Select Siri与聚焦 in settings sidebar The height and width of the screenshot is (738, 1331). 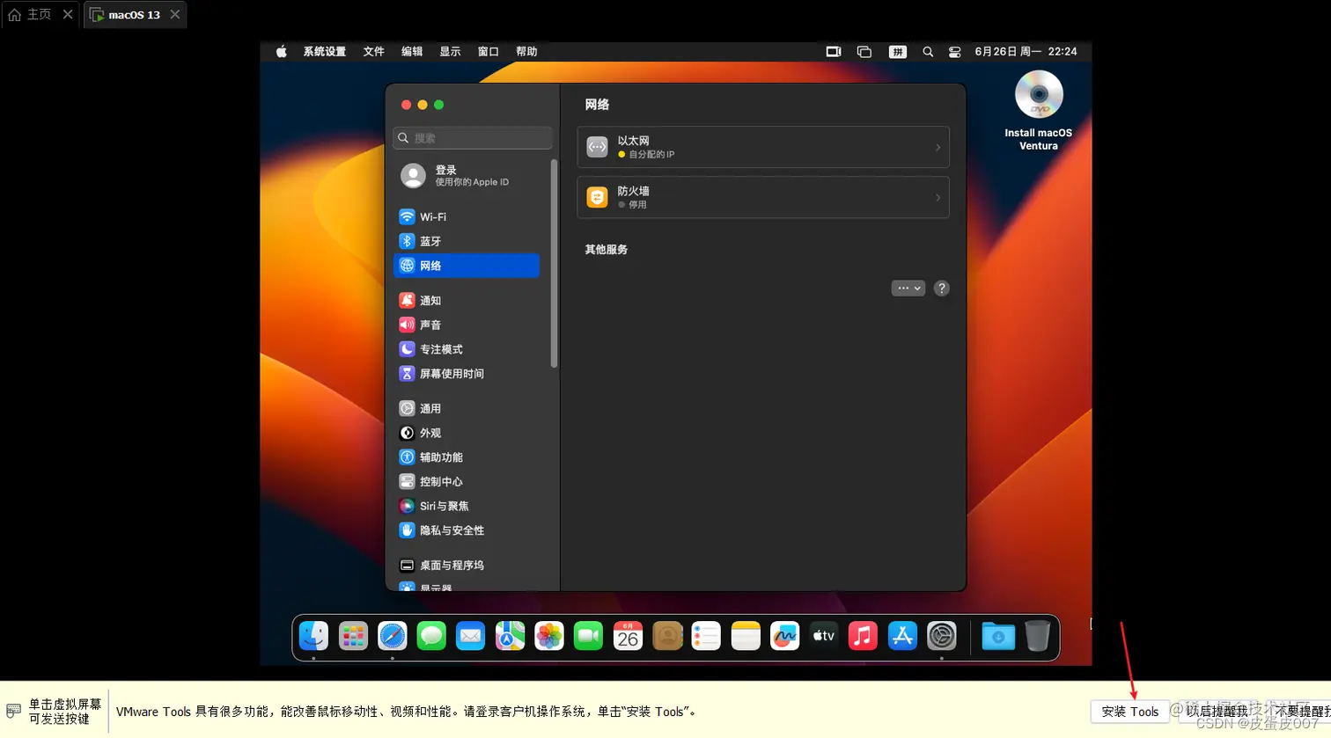point(467,506)
